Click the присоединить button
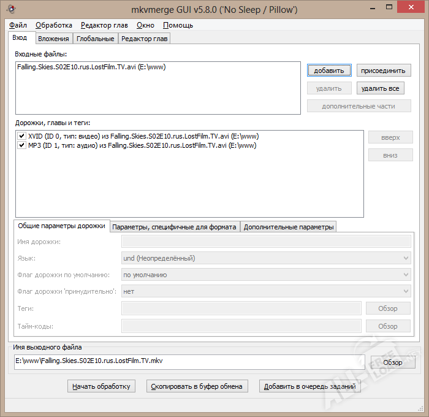 point(384,71)
